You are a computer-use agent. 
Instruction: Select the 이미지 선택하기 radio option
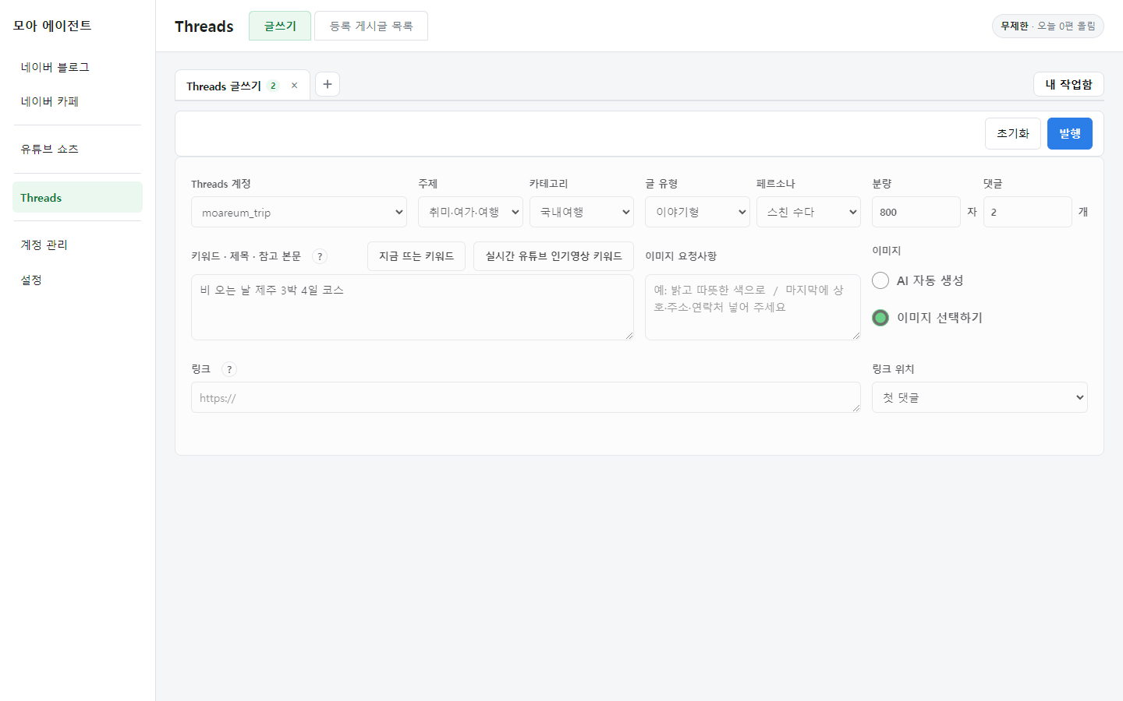(880, 318)
